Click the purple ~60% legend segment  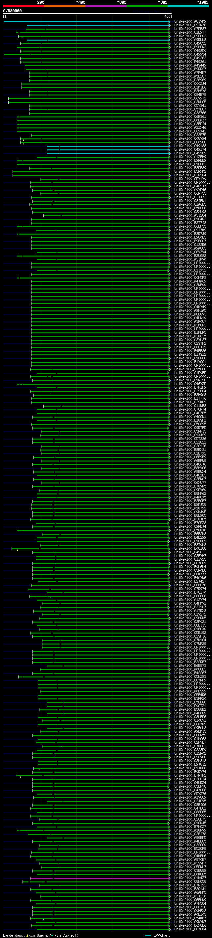pyautogui.click(x=106, y=6)
